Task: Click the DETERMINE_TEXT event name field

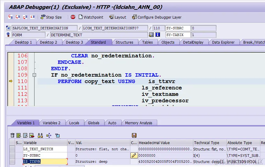Action: tap(99, 35)
